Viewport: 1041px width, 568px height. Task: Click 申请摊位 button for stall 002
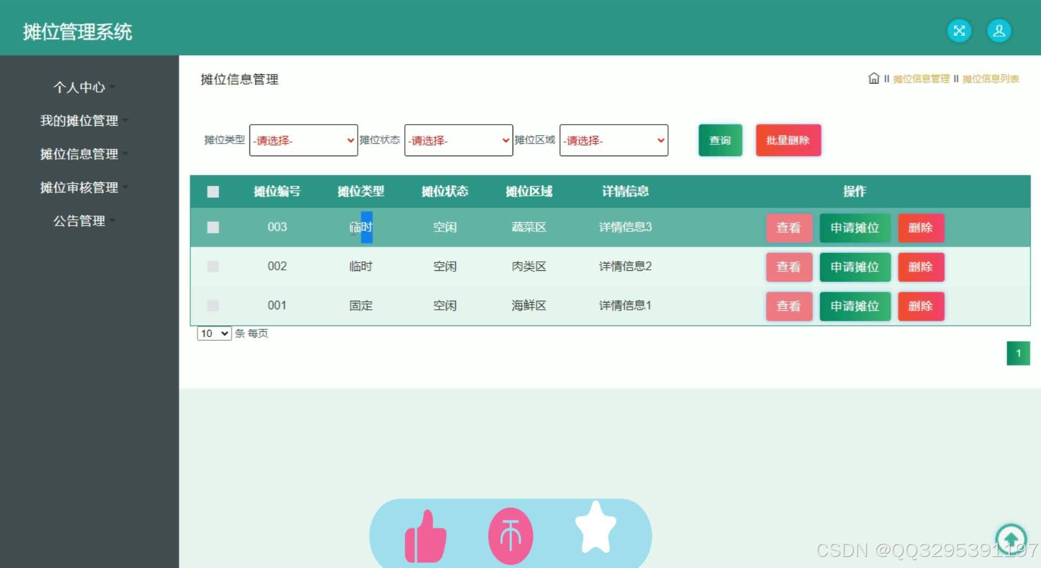[855, 267]
